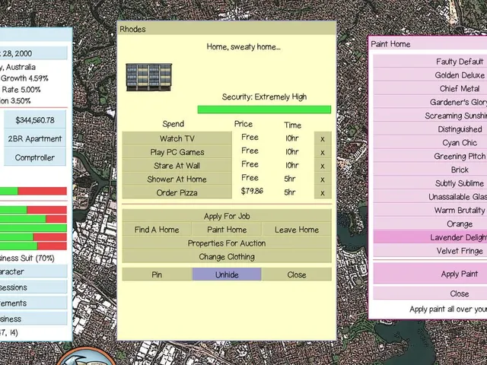Click the green security level bar
487x365 pixels.
click(x=264, y=109)
